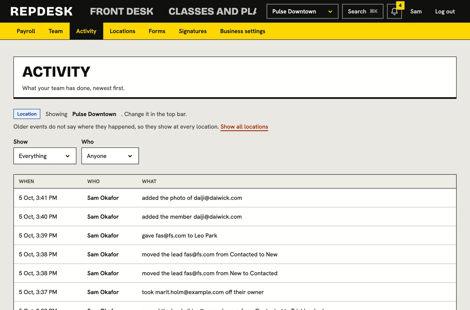Click the '5 Oct, 3:39 PM' timestamp
This screenshot has width=470, height=310.
click(38, 235)
